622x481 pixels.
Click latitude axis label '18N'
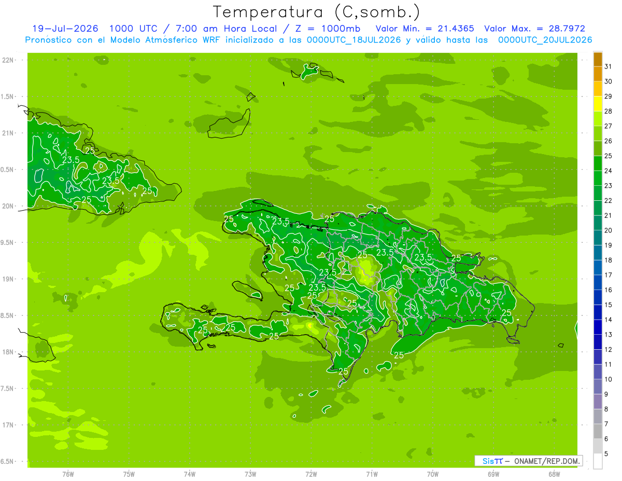(x=7, y=352)
